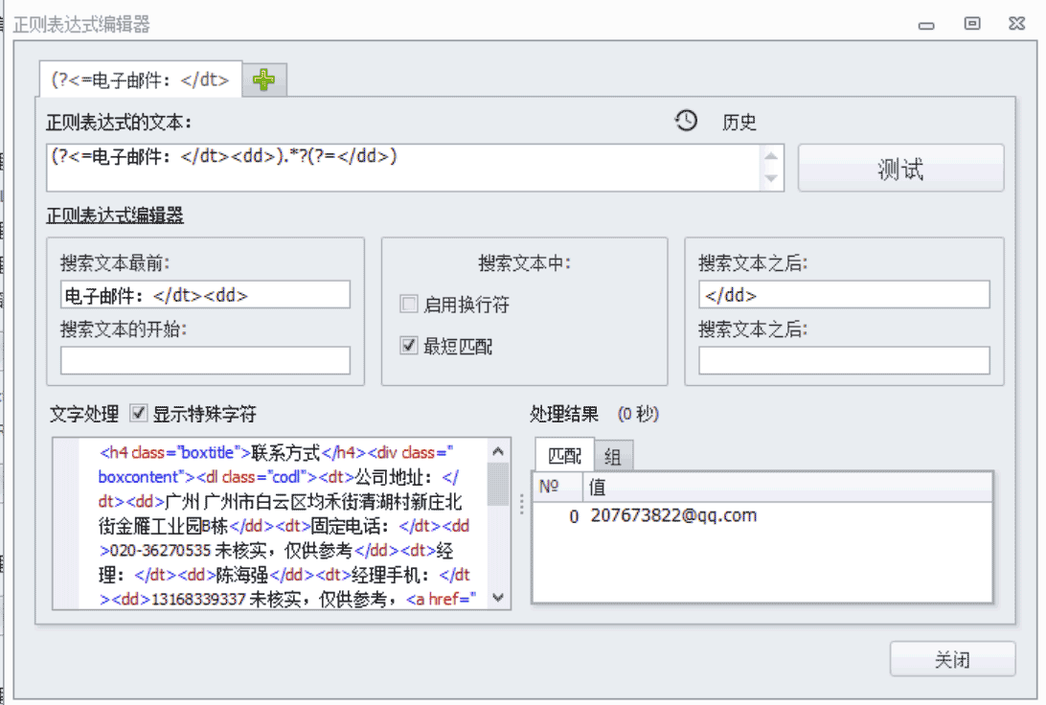This screenshot has width=1046, height=705.
Task: Select the 匹配 results tab
Action: point(564,457)
